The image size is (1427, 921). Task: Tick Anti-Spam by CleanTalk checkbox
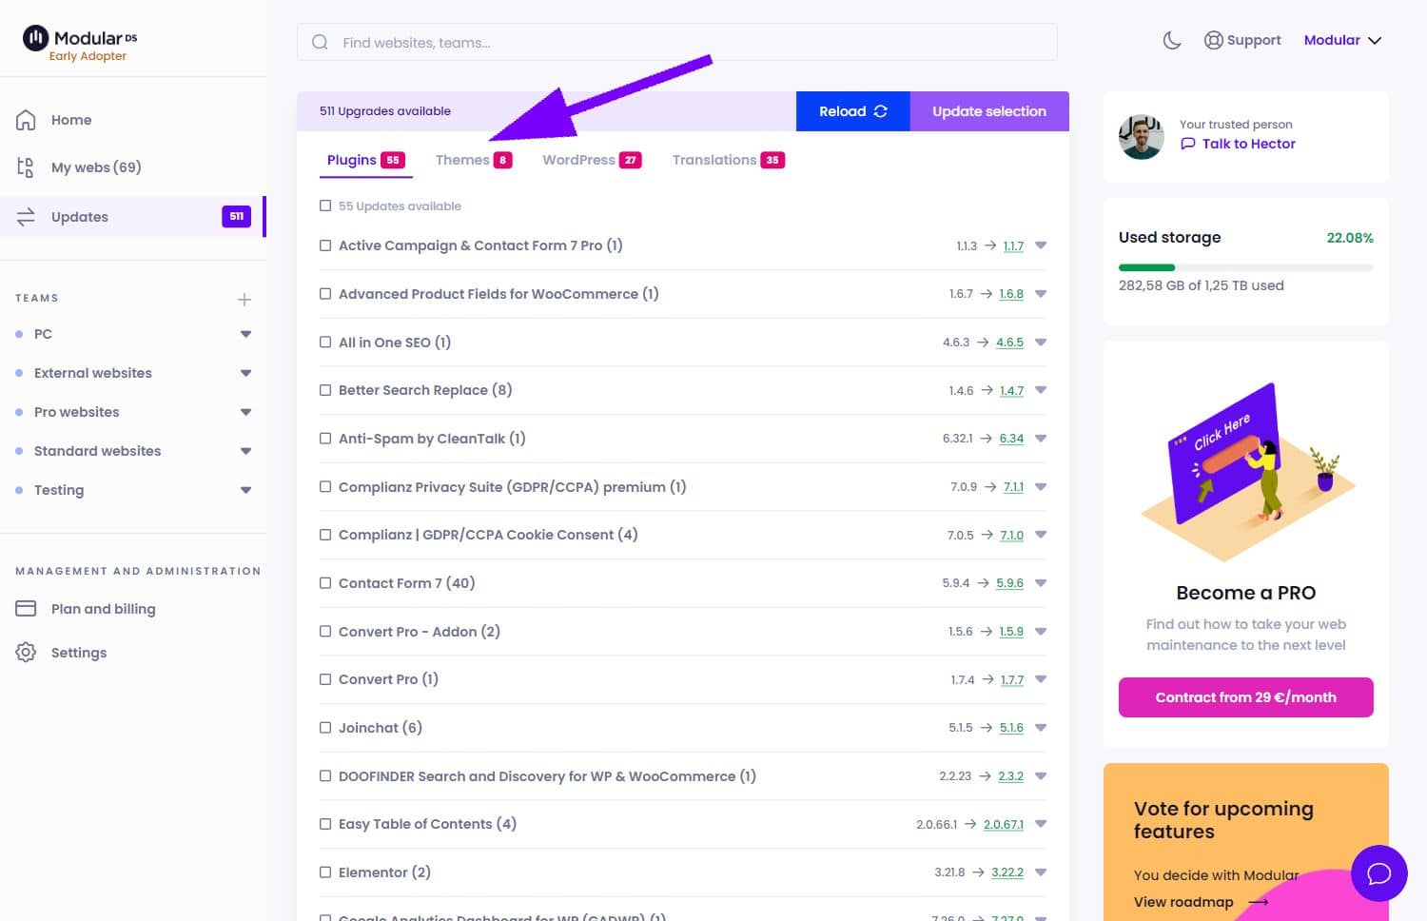click(325, 439)
